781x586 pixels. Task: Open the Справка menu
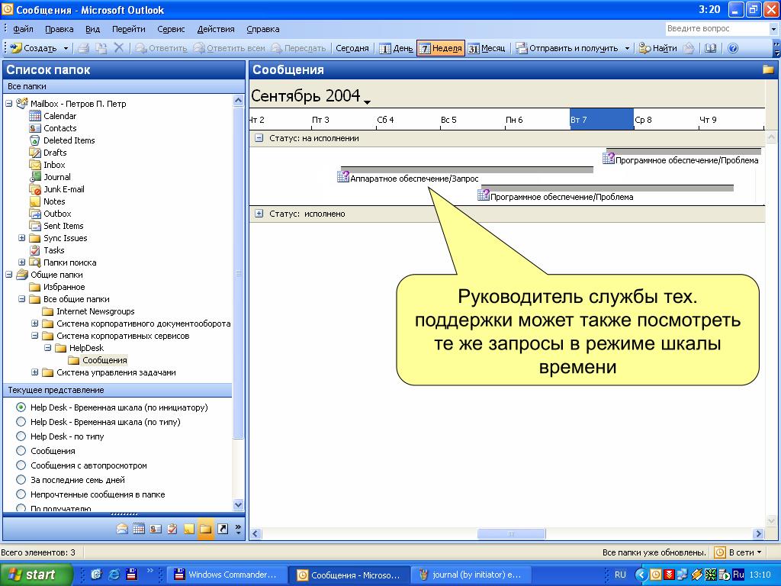(263, 29)
